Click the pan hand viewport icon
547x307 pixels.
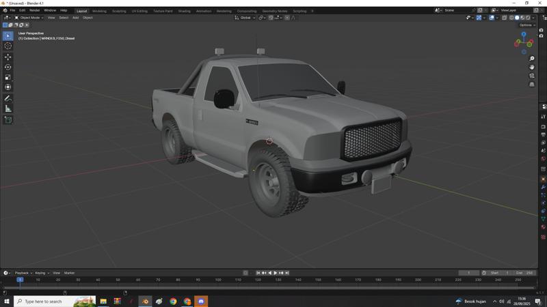532,67
